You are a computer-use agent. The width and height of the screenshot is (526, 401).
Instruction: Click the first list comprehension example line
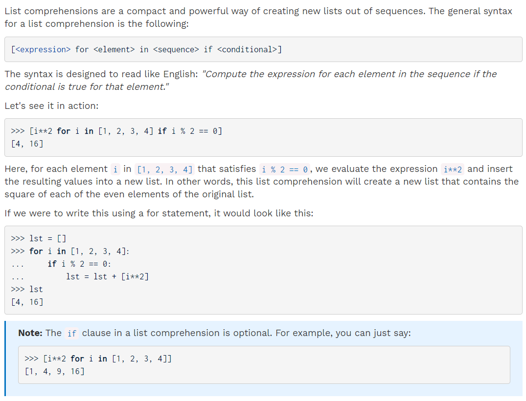click(x=116, y=131)
